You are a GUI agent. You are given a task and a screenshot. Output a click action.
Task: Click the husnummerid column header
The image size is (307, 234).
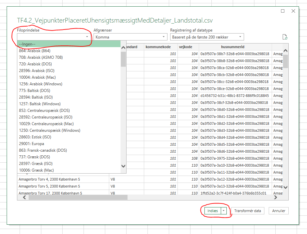(x=235, y=47)
